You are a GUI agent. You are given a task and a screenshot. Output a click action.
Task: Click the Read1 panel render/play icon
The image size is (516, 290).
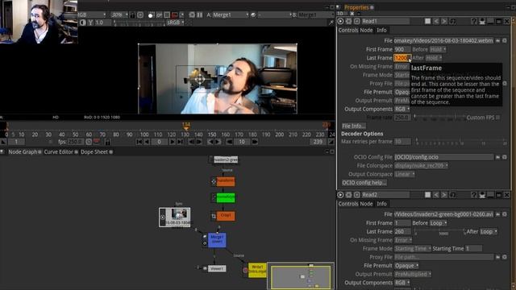[340, 21]
